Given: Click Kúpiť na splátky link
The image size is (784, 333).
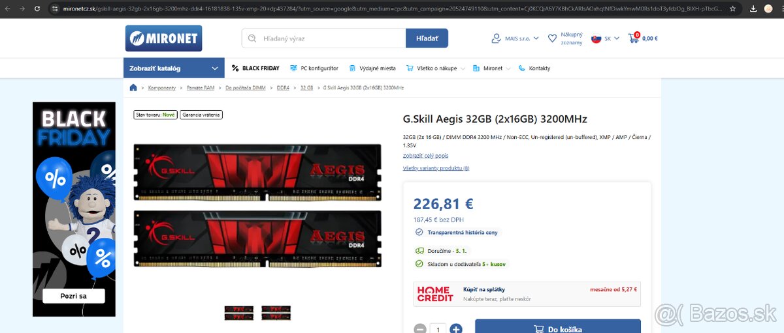Looking at the screenshot, I should [483, 289].
